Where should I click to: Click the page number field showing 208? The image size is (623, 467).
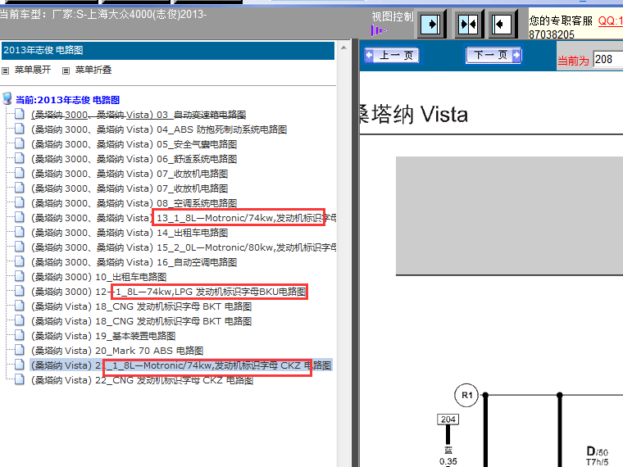click(x=608, y=60)
